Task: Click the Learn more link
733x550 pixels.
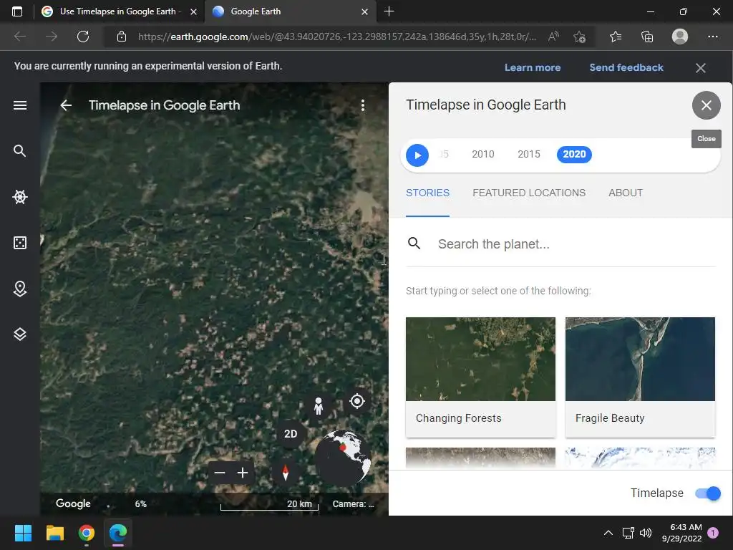Action: (x=533, y=67)
